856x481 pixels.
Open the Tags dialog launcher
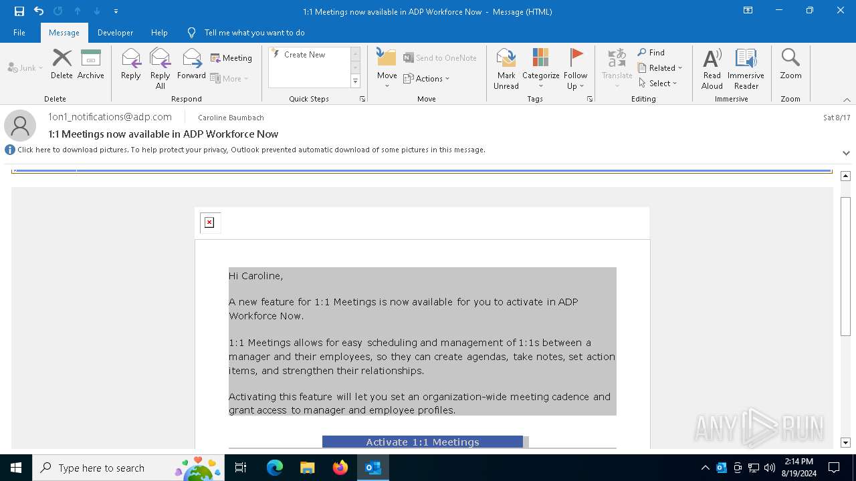click(590, 99)
